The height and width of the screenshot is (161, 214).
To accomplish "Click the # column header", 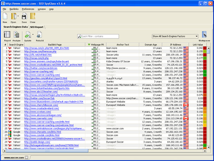I will pos(5,44).
